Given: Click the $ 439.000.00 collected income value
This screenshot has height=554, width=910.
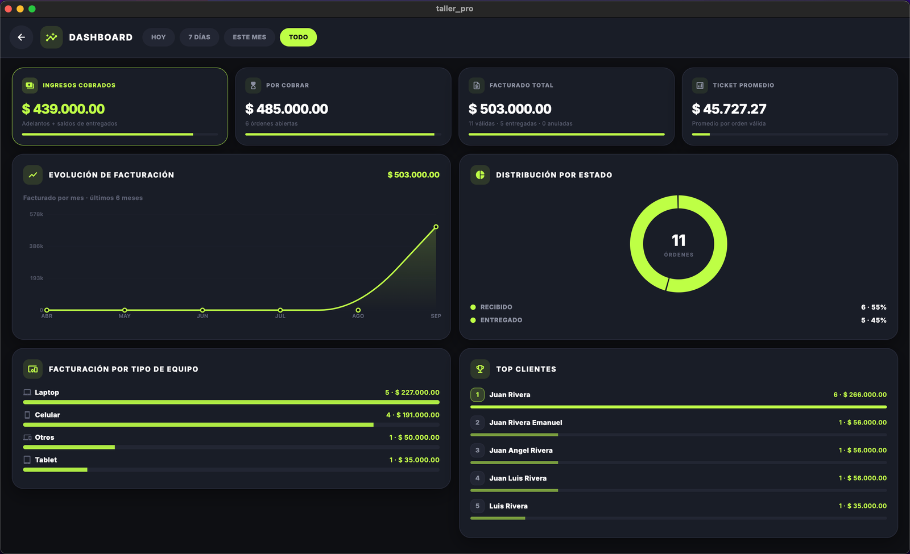Looking at the screenshot, I should (63, 109).
